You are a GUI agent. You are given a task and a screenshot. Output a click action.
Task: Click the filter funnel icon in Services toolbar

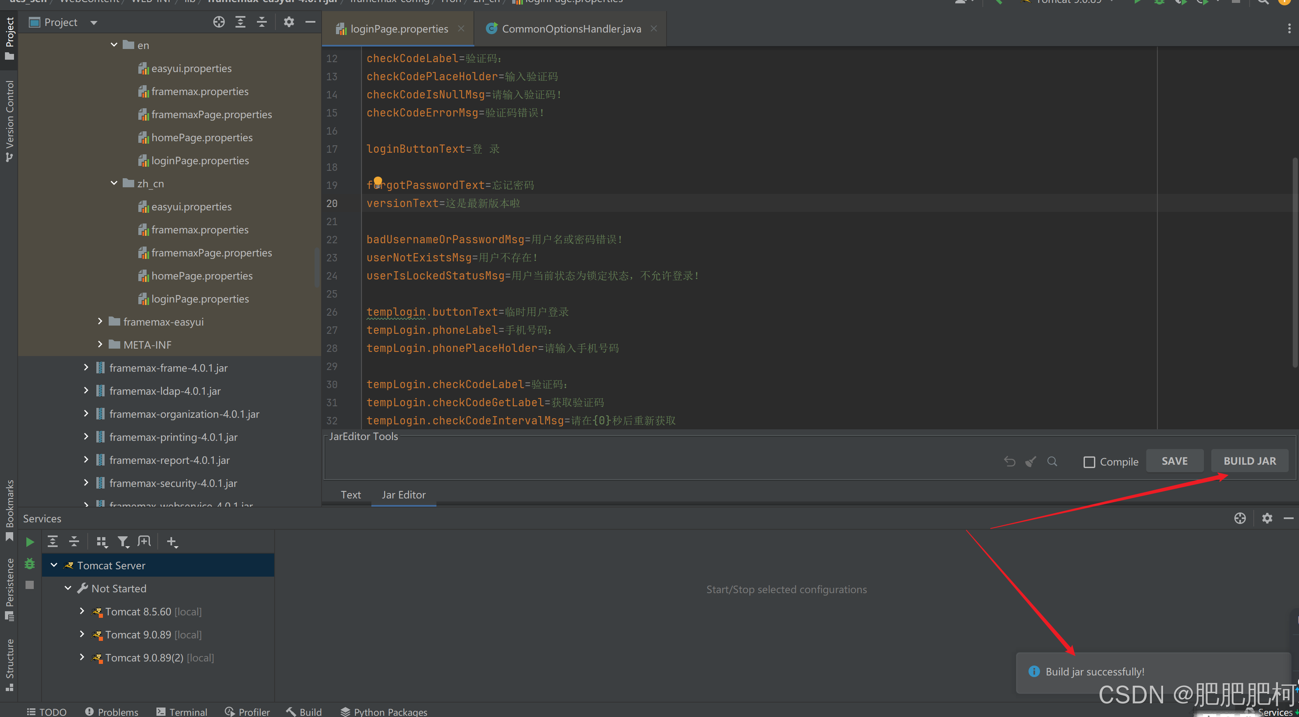123,542
